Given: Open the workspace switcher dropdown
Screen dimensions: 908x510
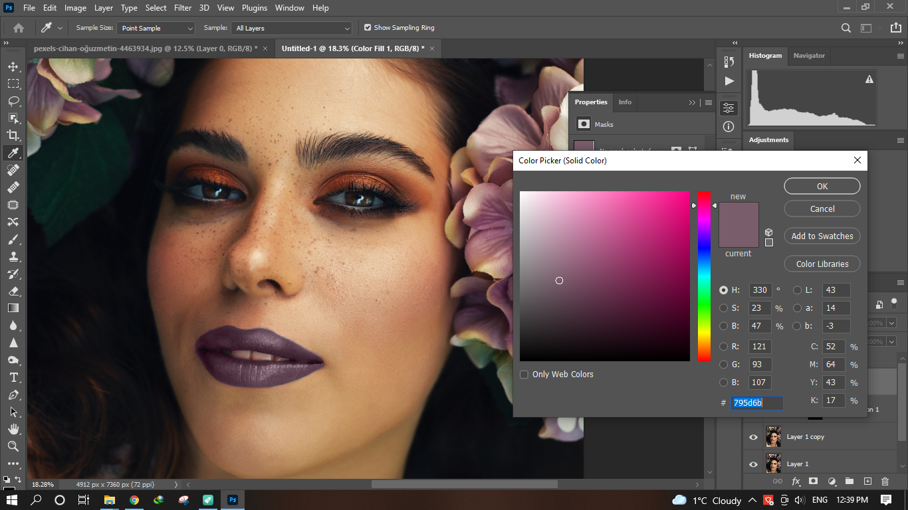Looking at the screenshot, I should click(x=866, y=28).
